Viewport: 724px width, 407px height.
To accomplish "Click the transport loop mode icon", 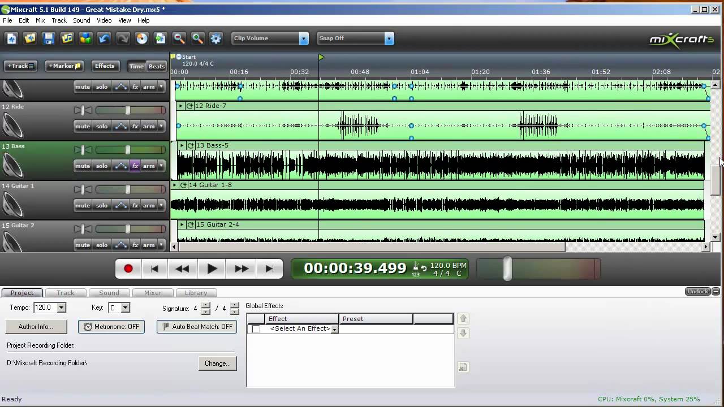I will (x=424, y=268).
